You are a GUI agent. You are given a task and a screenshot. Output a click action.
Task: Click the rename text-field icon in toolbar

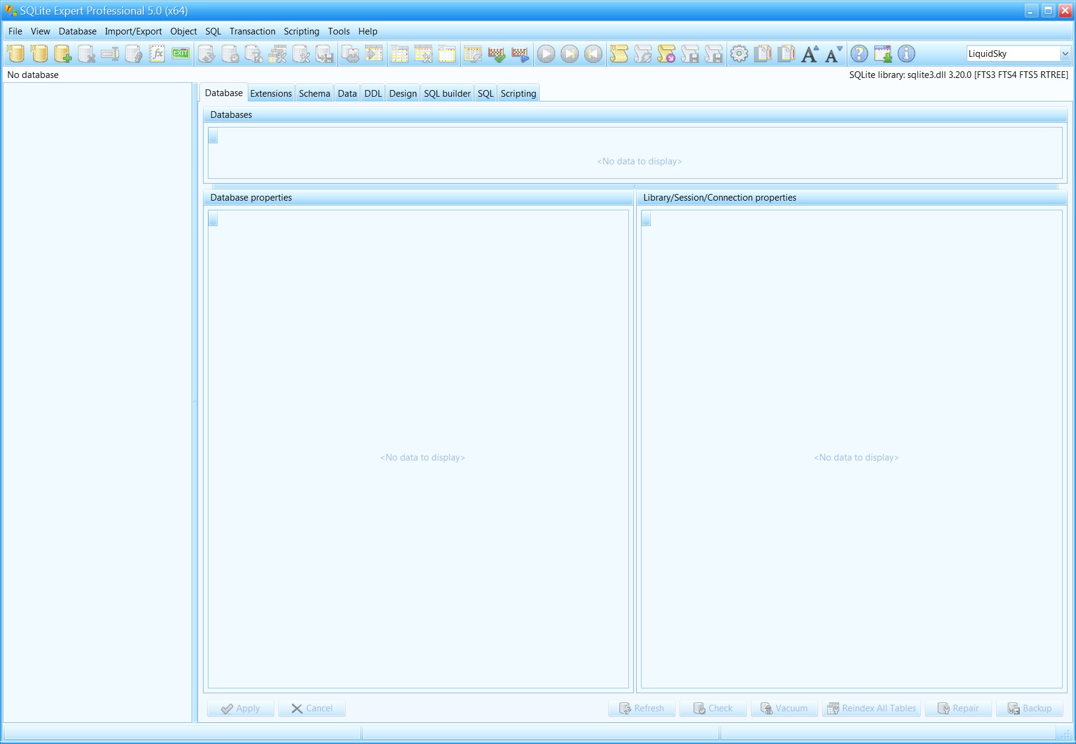click(110, 54)
